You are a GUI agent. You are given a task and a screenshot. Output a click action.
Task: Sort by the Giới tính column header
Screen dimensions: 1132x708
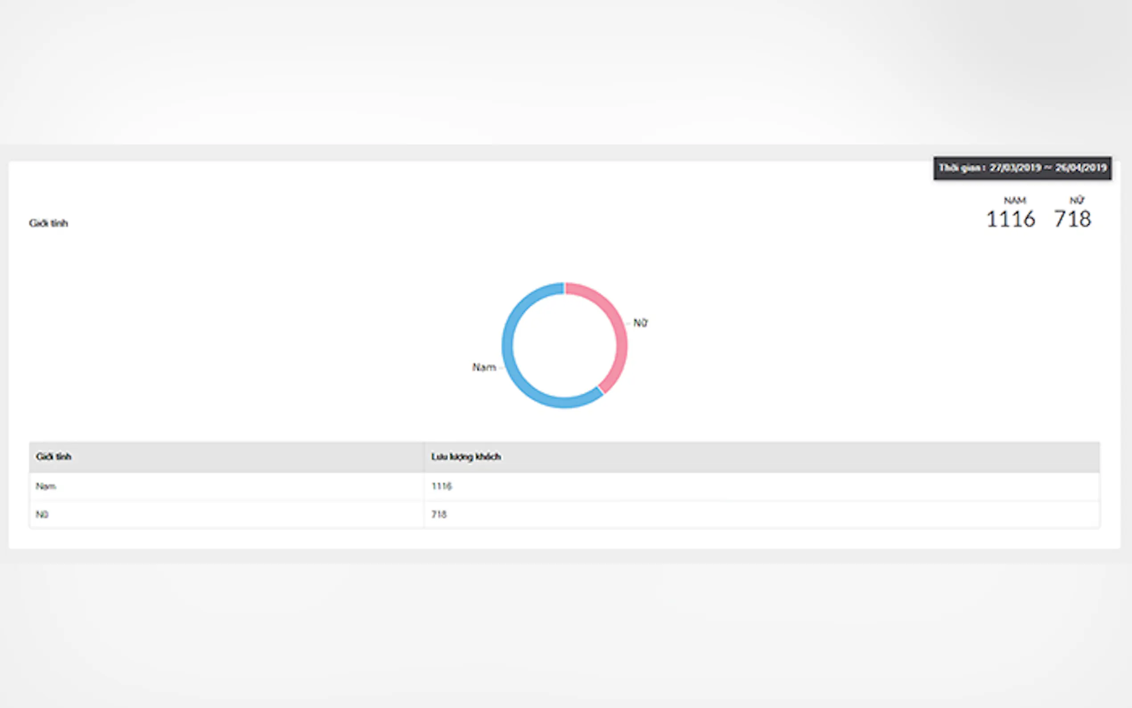point(54,457)
